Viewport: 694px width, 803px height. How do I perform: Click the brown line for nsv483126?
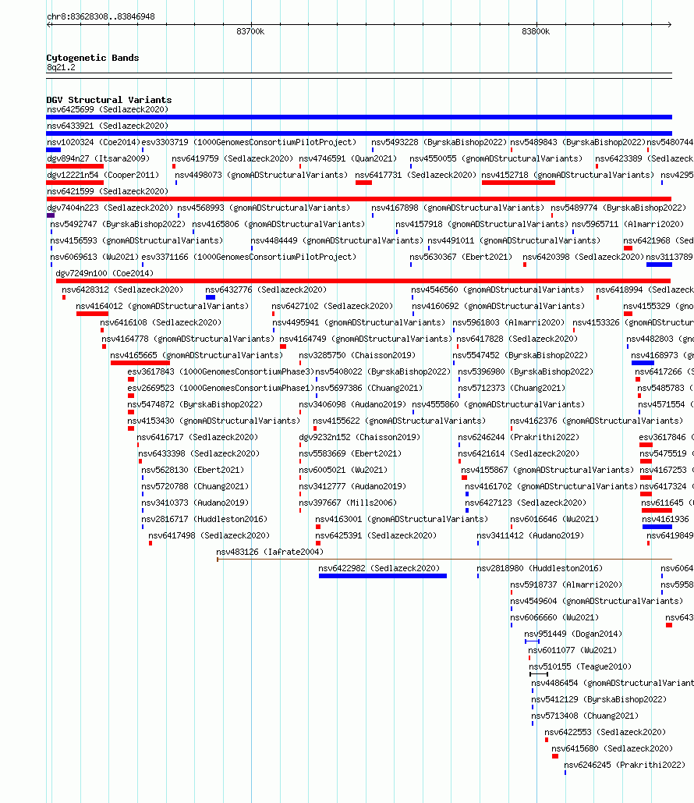tap(444, 560)
